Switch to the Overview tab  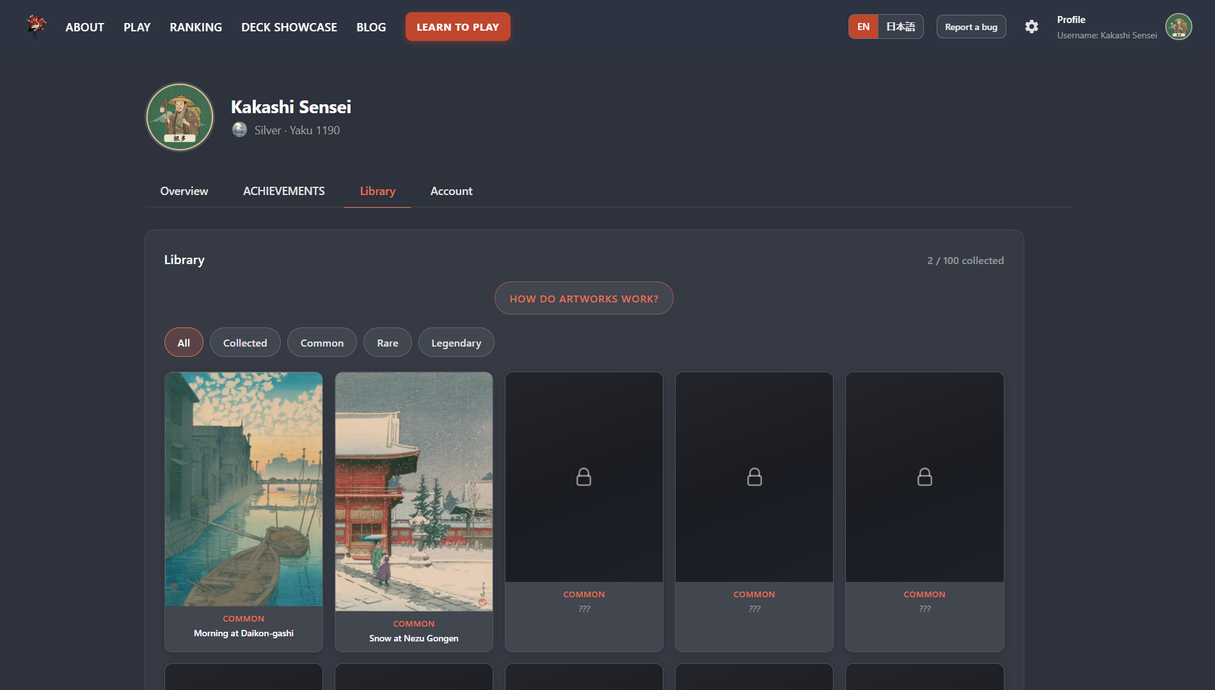pos(184,191)
